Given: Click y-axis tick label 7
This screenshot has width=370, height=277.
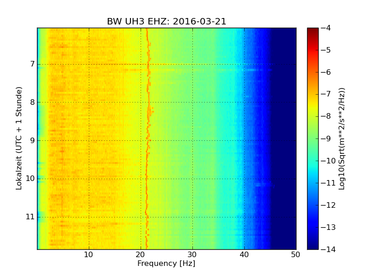Looking at the screenshot, I should [32, 64].
